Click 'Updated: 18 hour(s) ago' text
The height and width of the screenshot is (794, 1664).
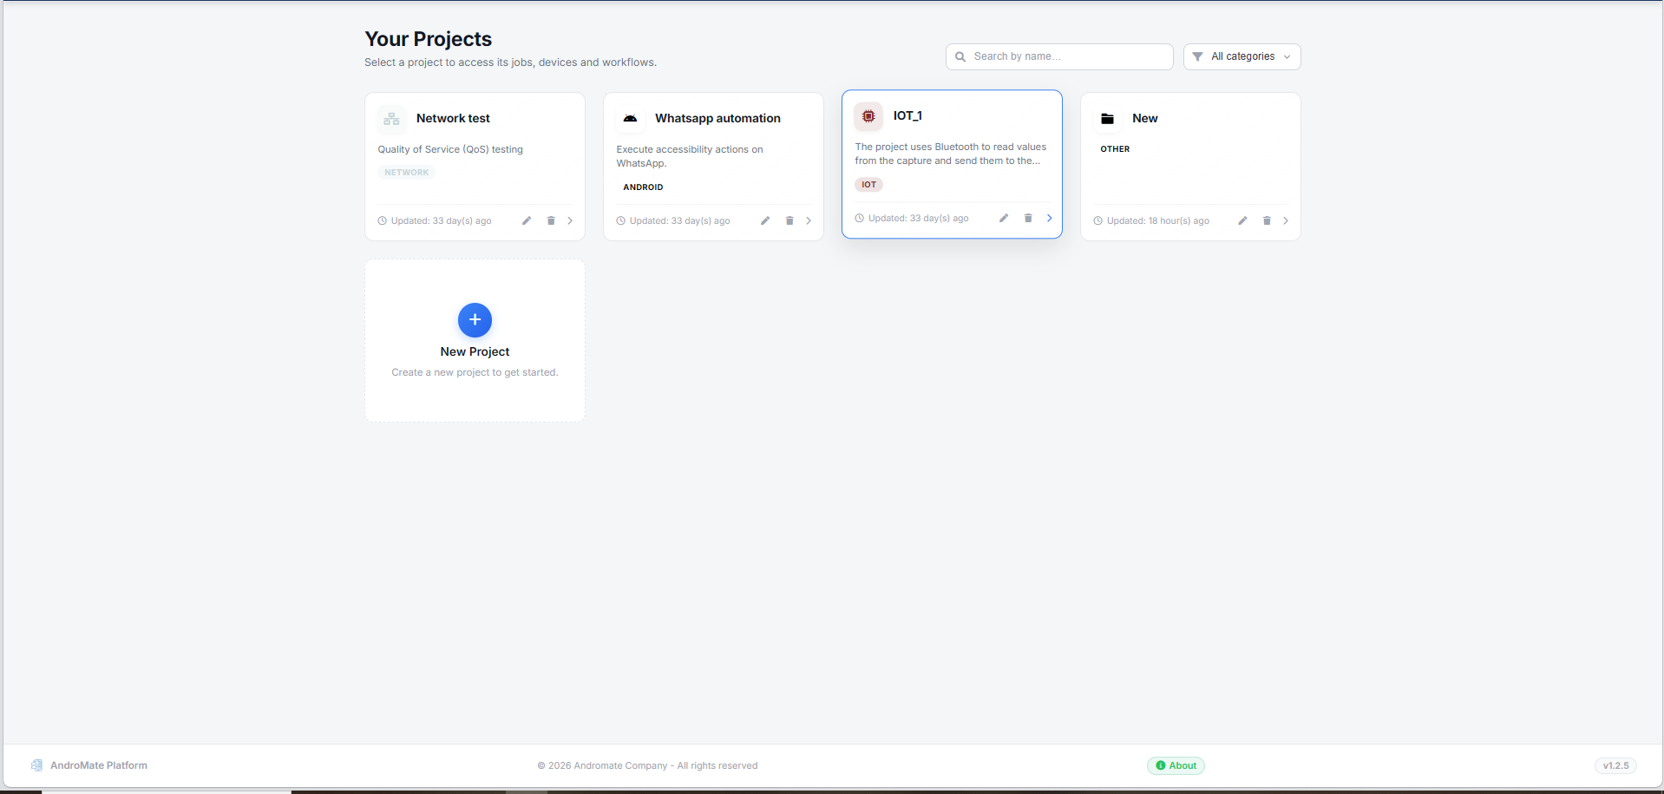1157,220
